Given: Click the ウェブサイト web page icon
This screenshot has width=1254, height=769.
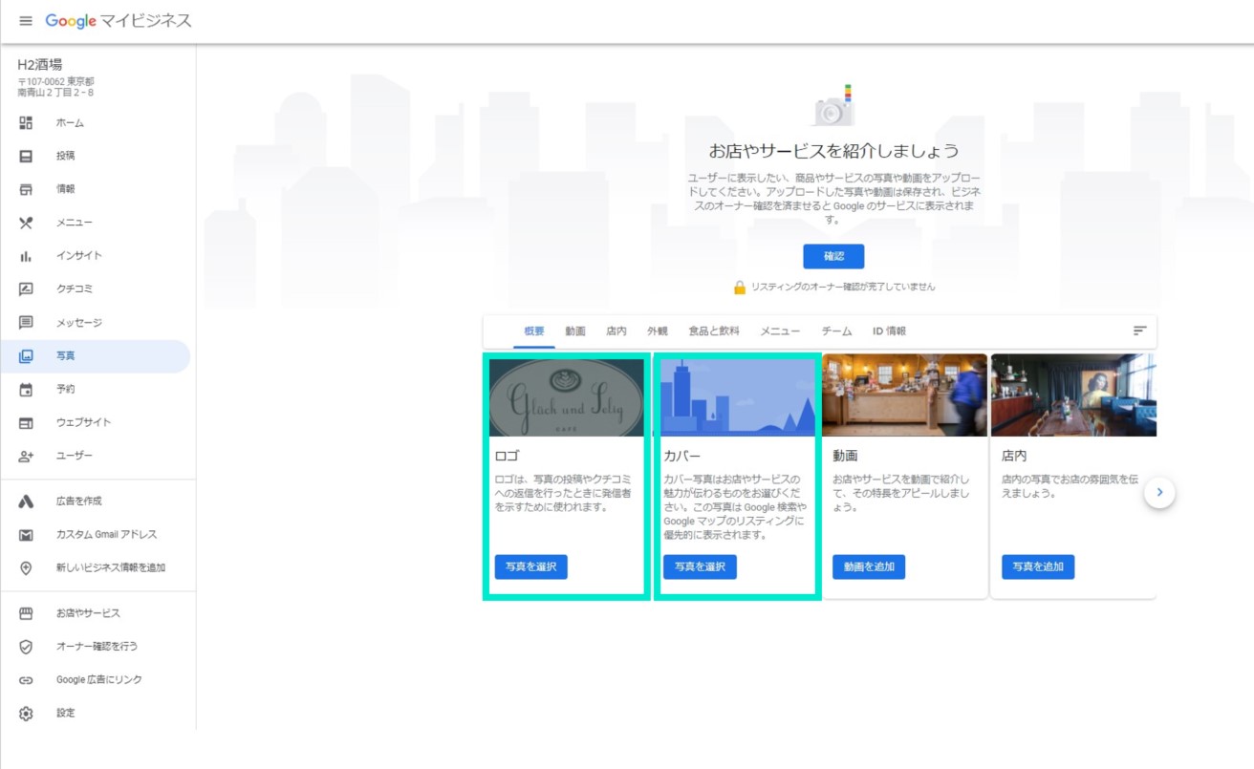Looking at the screenshot, I should [x=26, y=423].
